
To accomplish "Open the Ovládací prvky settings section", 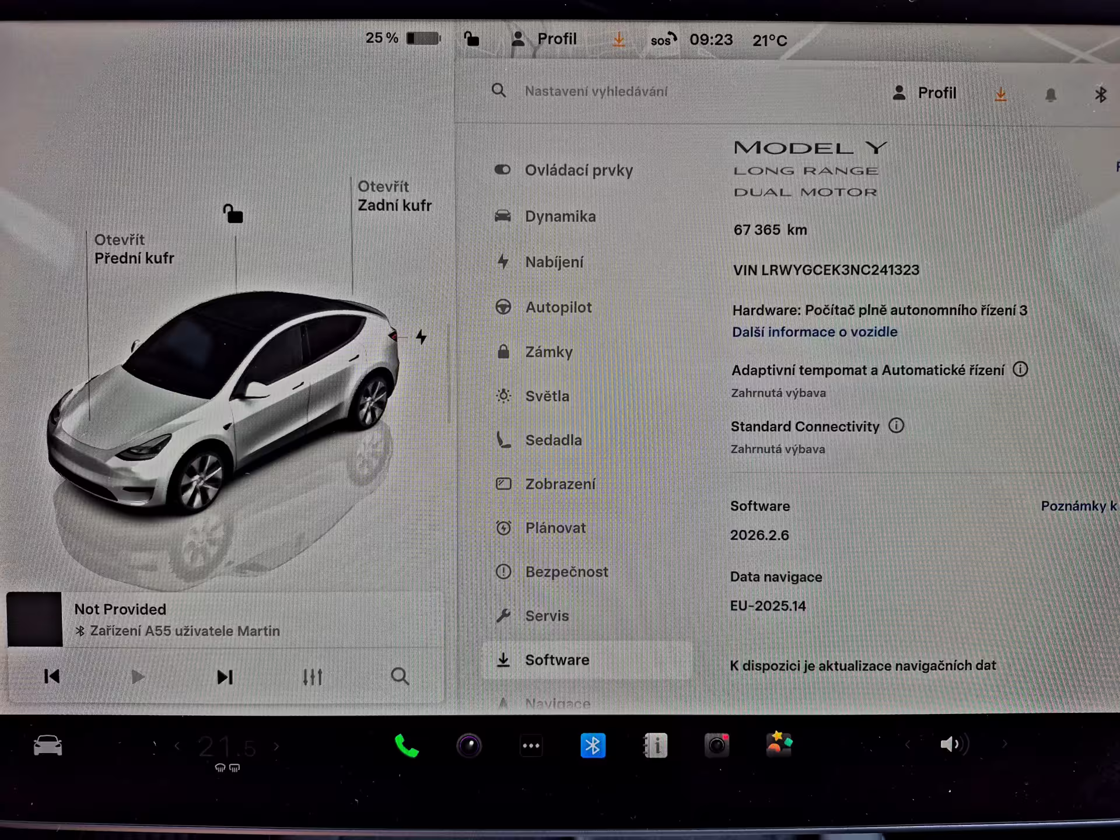I will pos(563,170).
